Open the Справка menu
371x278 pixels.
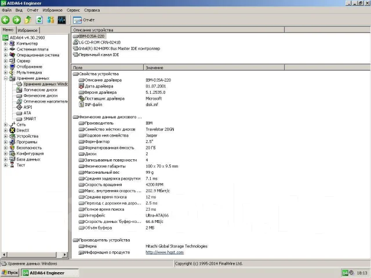(92, 10)
